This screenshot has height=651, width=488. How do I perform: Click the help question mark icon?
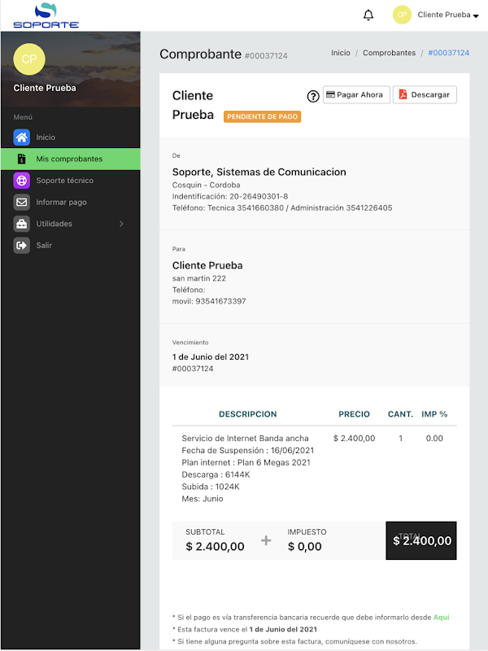tap(313, 96)
